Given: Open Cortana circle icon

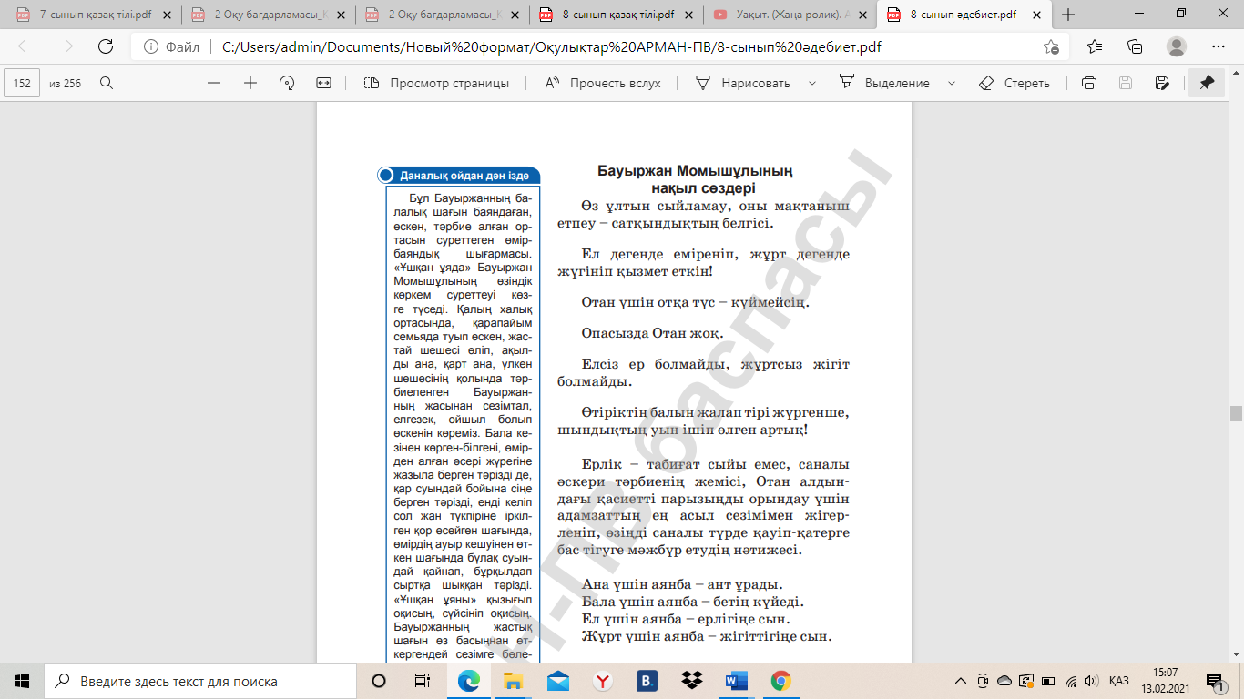Looking at the screenshot, I should 380,681.
